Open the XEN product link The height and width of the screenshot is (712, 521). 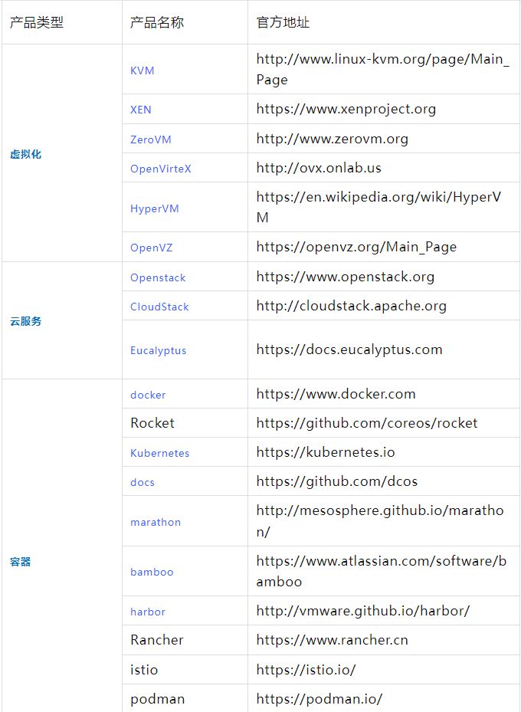click(141, 110)
